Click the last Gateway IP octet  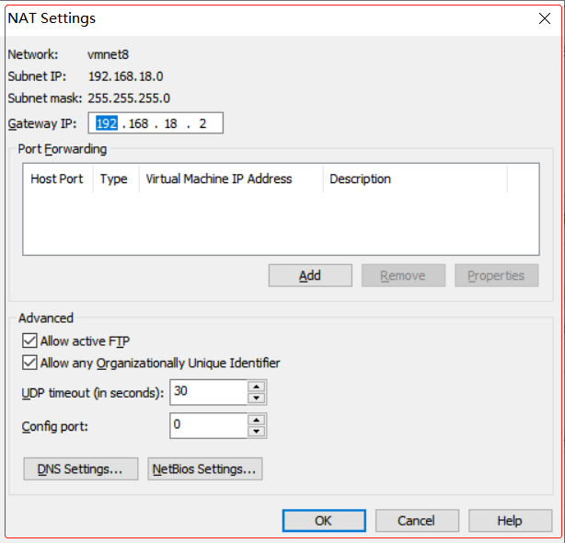[202, 123]
